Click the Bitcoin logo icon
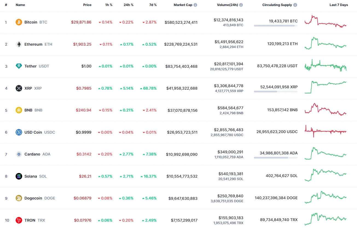This screenshot has height=229, width=357. point(19,22)
